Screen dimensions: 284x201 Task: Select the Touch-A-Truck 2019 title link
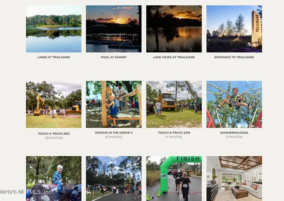tap(174, 133)
